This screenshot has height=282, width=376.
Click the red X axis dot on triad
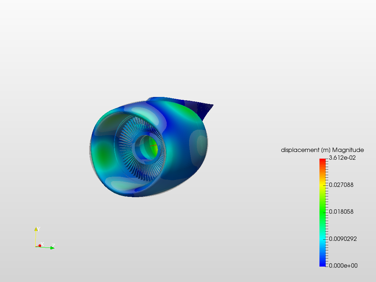point(40,246)
